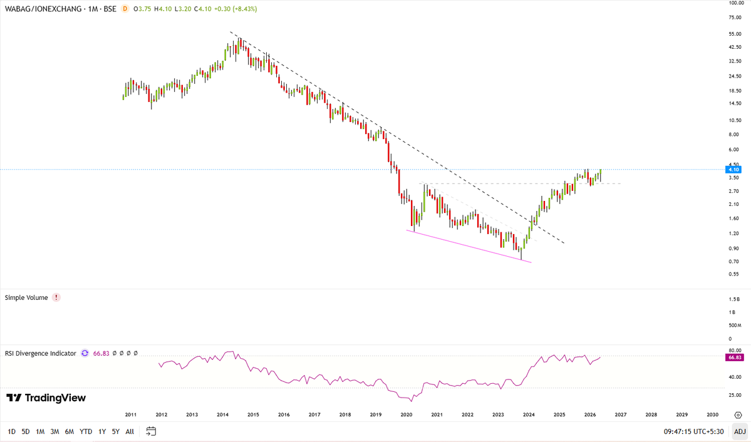Select the YTD time range
Viewport: 751px width, 442px height.
coord(86,431)
